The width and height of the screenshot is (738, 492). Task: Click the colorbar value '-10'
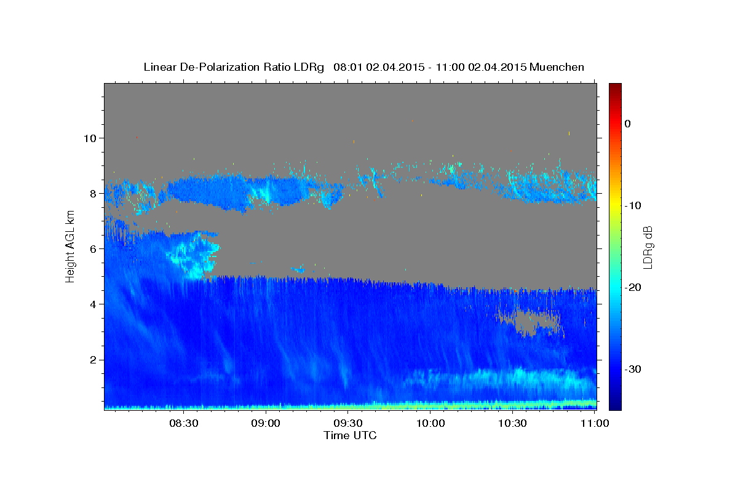[x=633, y=205]
